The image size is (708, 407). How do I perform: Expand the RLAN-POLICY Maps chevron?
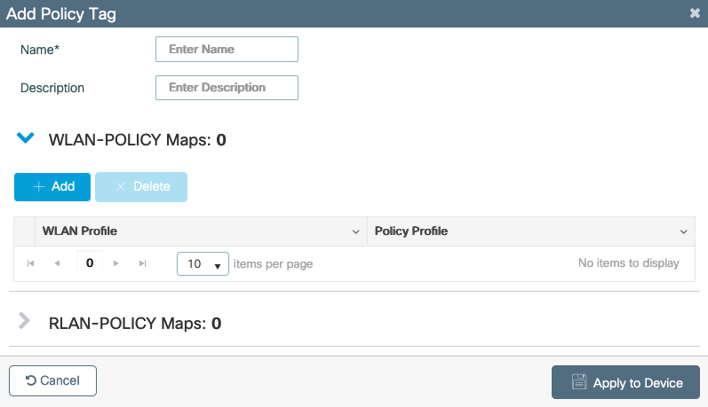pos(25,321)
